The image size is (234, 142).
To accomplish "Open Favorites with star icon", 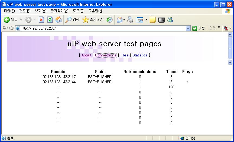I will click(85, 20).
